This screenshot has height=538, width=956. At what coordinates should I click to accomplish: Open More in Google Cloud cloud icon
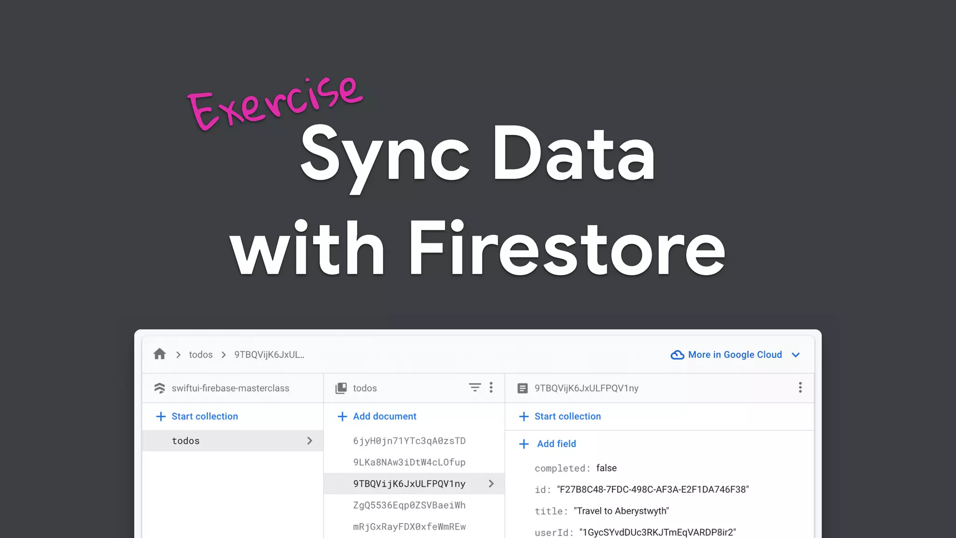[x=677, y=355]
